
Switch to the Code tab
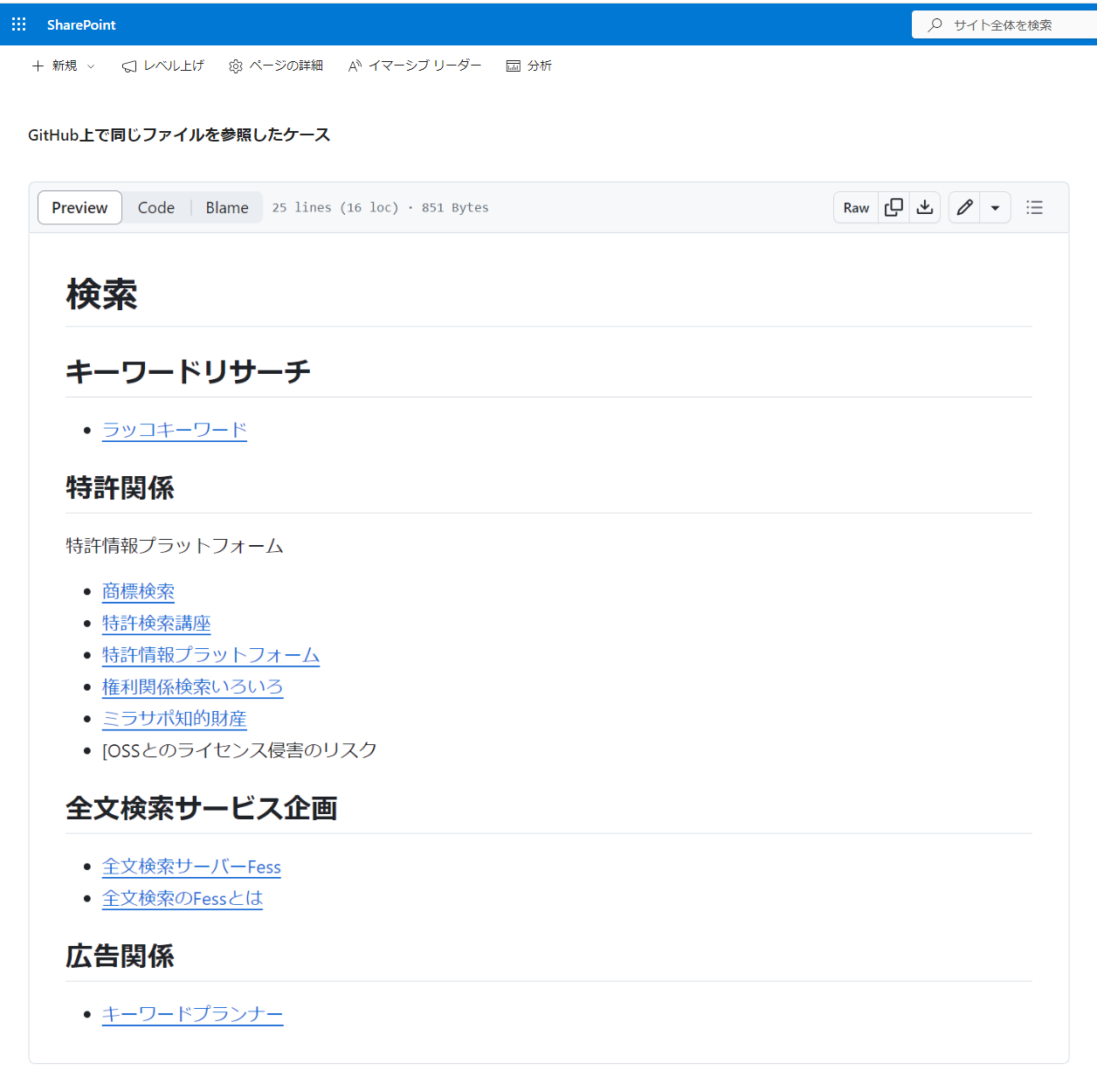coord(156,208)
